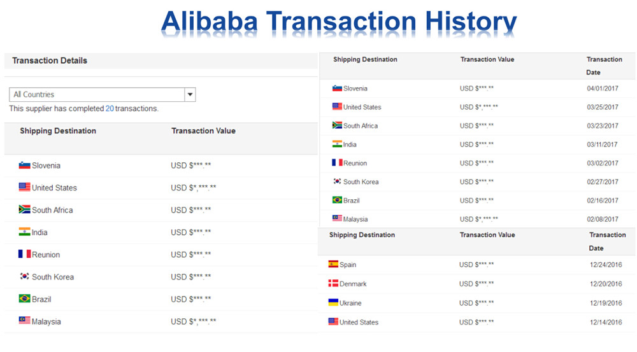The image size is (637, 352).
Task: Click the Transaction Details header
Action: tap(50, 60)
